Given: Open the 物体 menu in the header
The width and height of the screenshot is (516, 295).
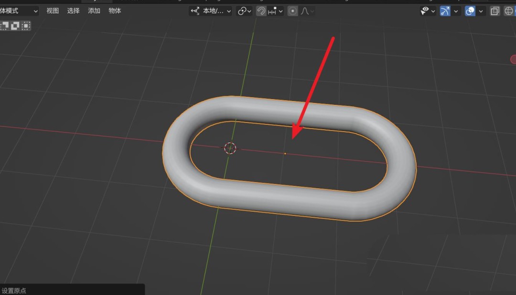Looking at the screenshot, I should [115, 10].
